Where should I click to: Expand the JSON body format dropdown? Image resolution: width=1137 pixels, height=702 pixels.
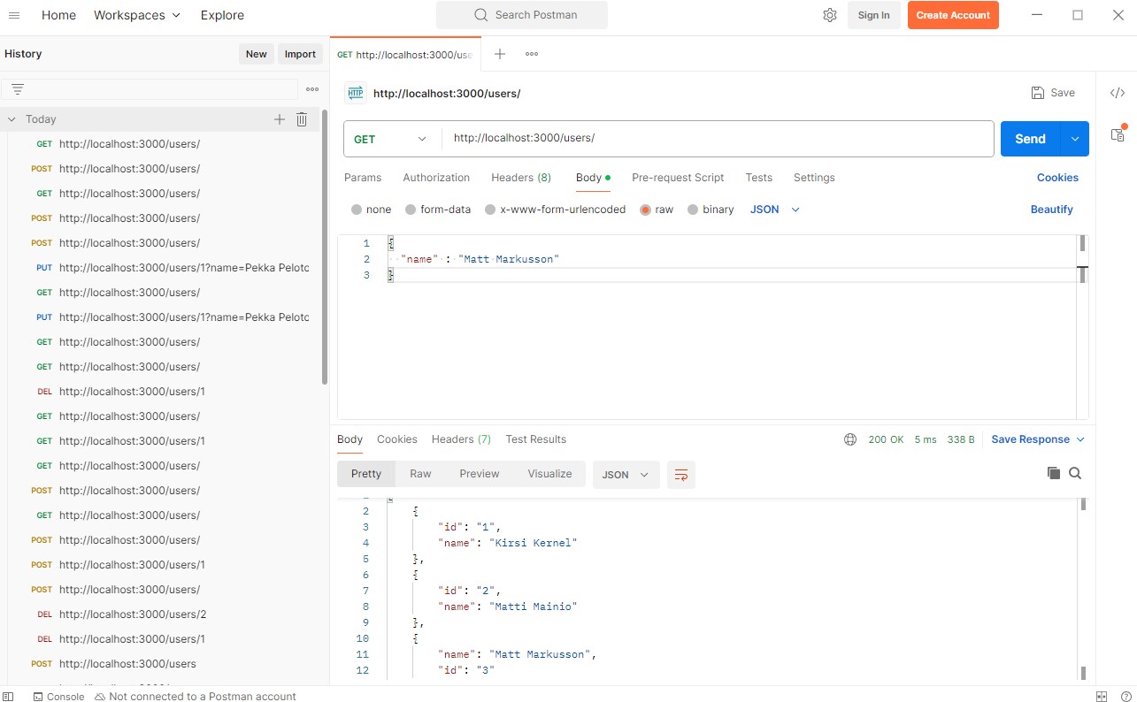click(775, 210)
